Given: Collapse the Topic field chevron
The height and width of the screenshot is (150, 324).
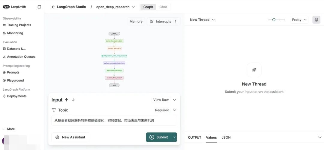Looking at the screenshot, I should click(x=174, y=110).
